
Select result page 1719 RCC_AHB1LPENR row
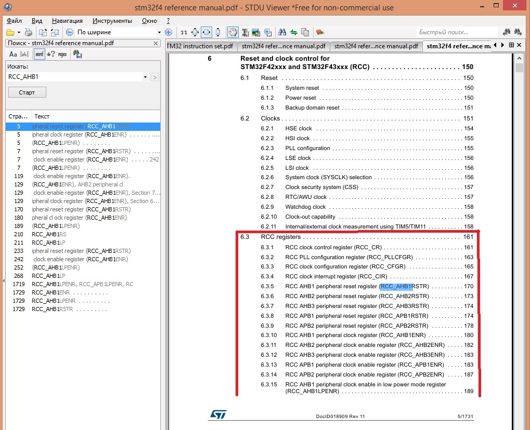[x=83, y=284]
